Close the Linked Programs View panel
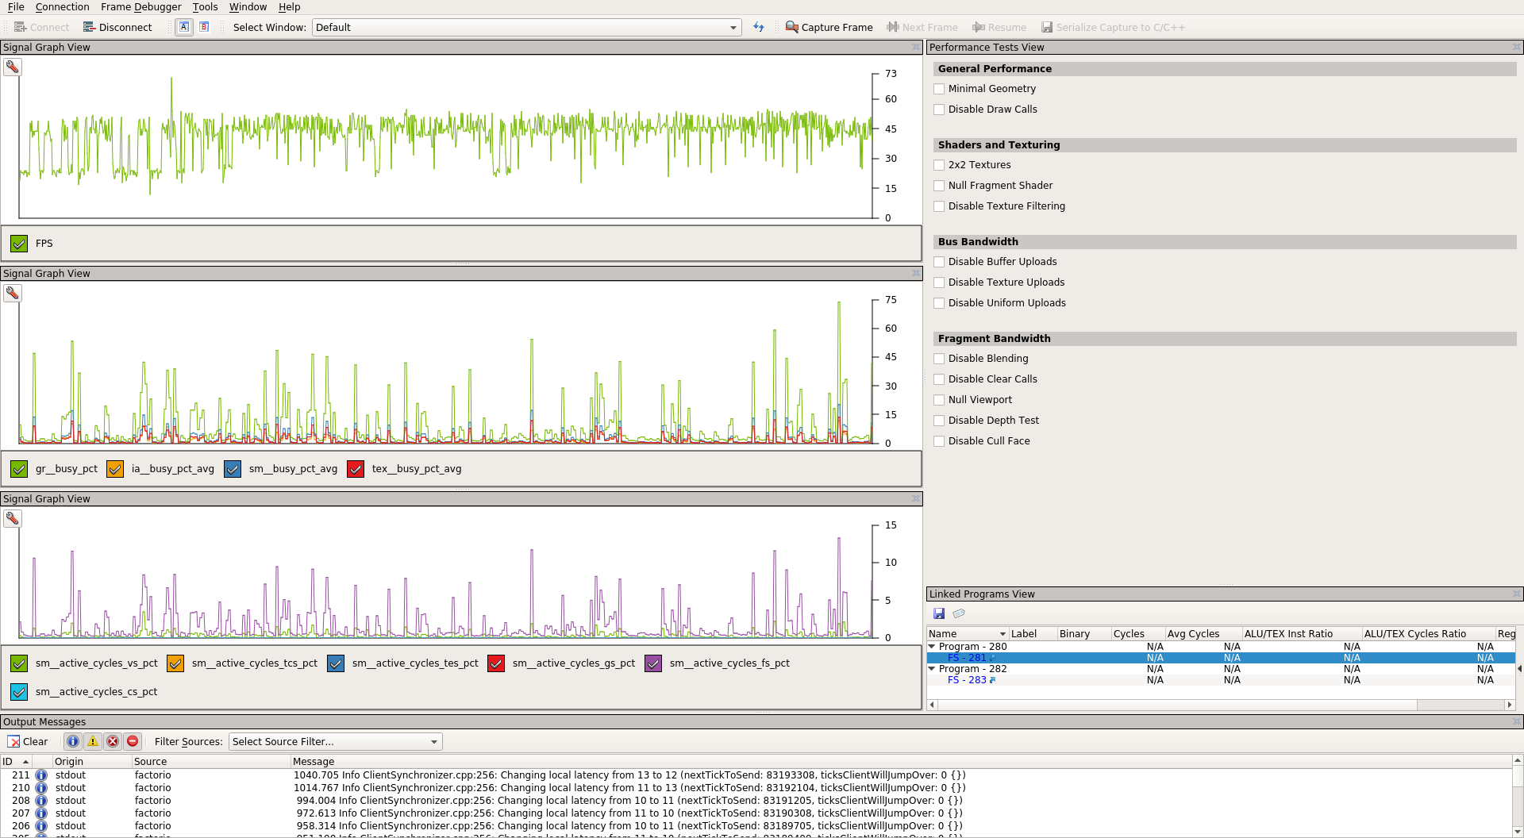 tap(1516, 594)
